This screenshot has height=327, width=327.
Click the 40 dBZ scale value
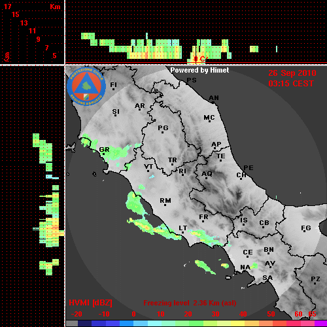pyautogui.click(x=243, y=314)
